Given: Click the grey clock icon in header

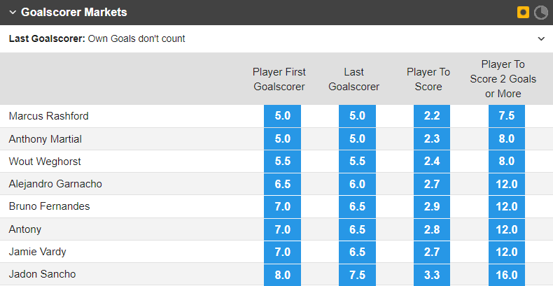Looking at the screenshot, I should pyautogui.click(x=541, y=13).
